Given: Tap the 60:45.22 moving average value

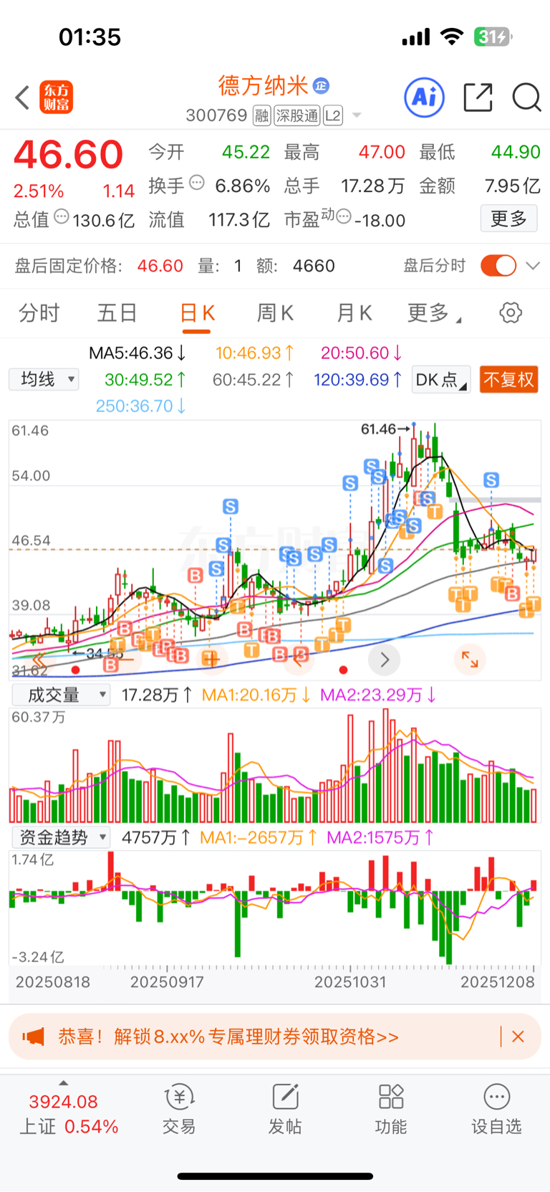Looking at the screenshot, I should [x=254, y=379].
